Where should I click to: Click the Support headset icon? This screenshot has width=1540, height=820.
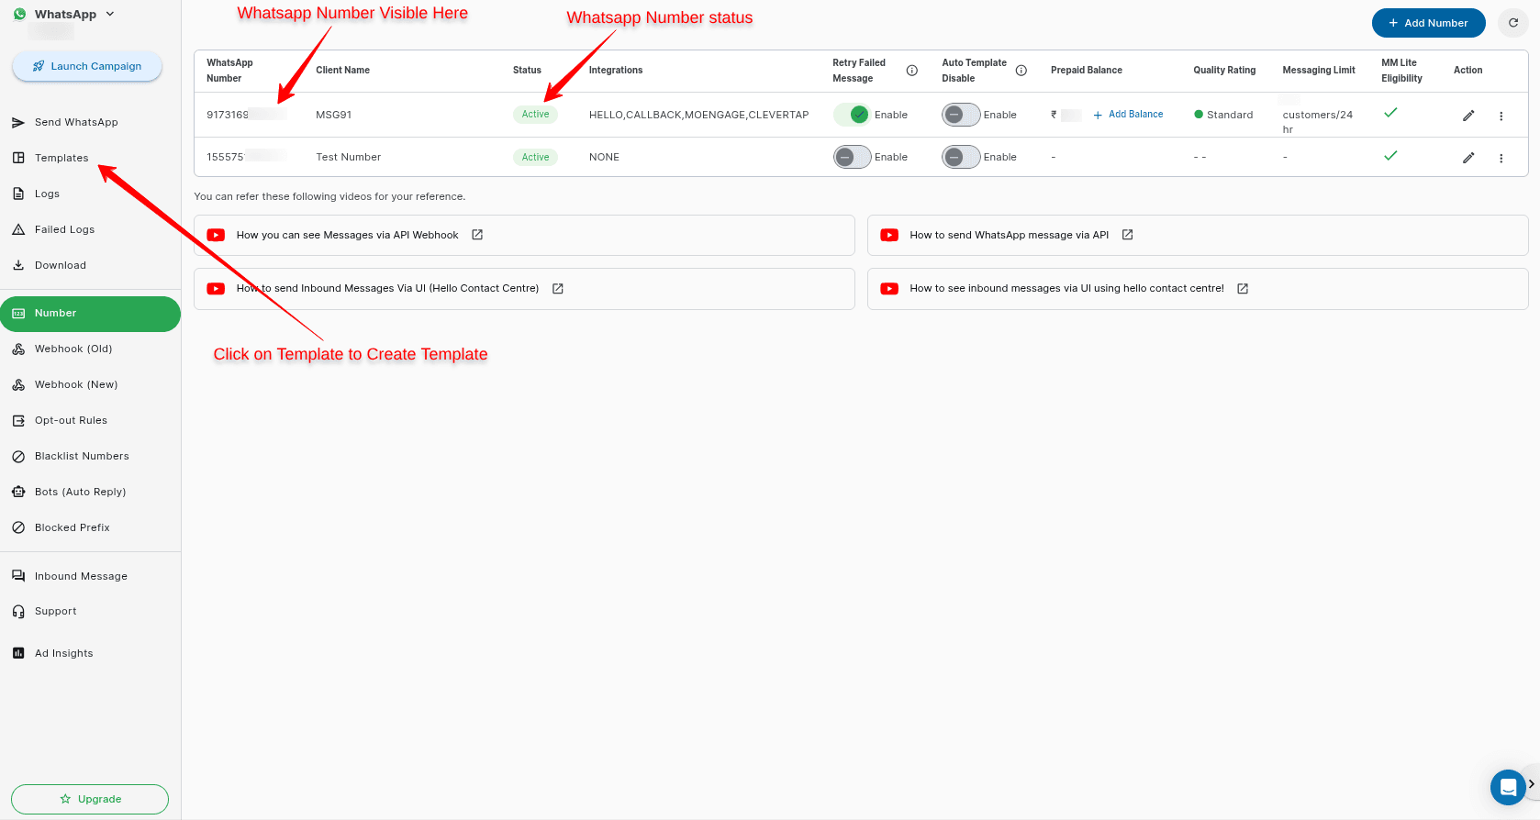coord(18,611)
